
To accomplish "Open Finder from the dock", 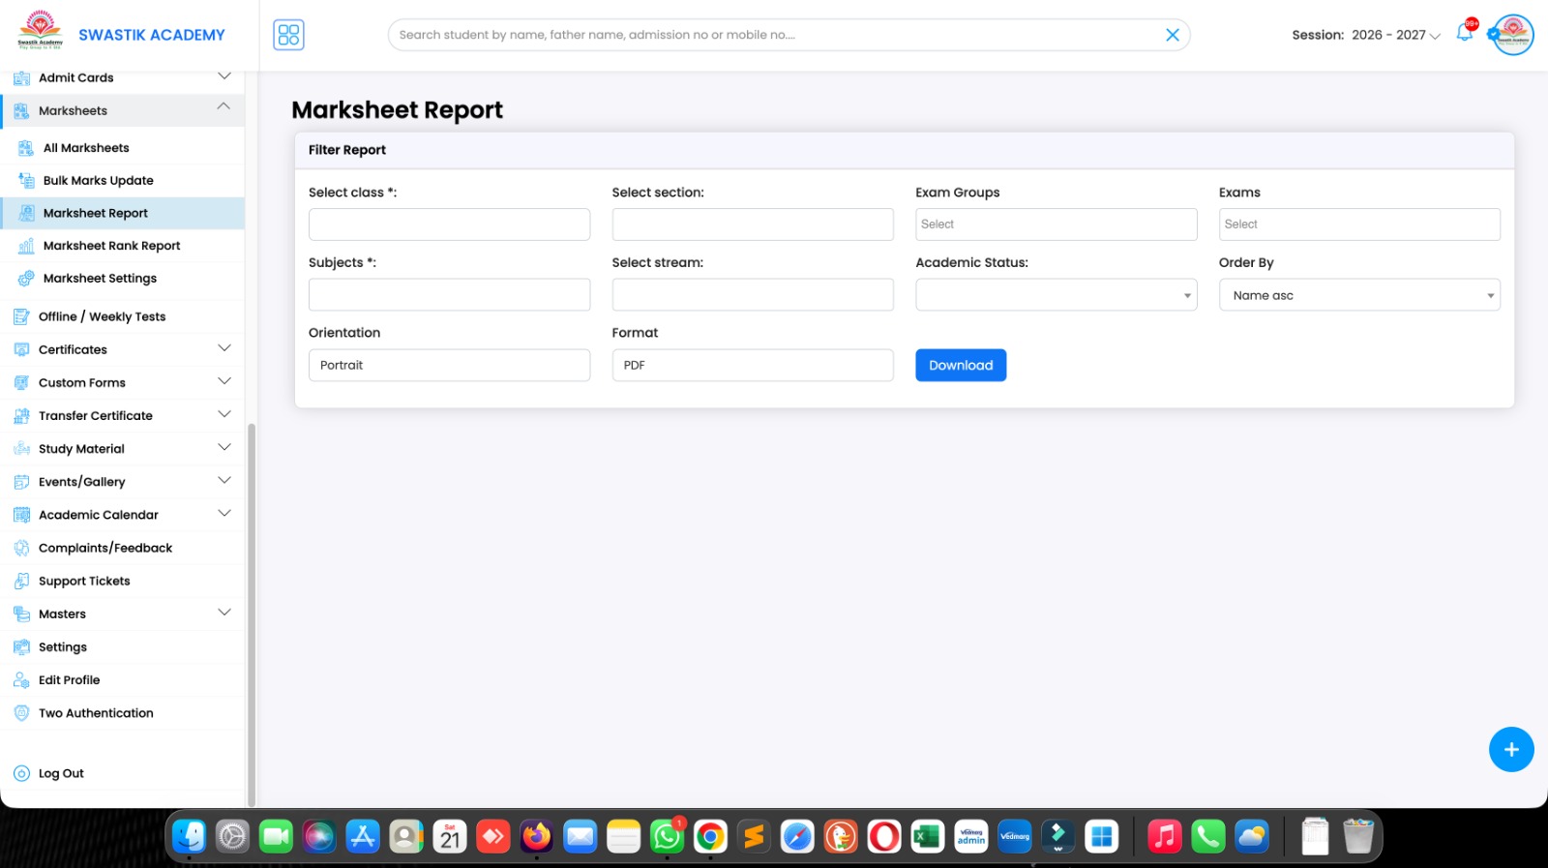I will tap(189, 836).
